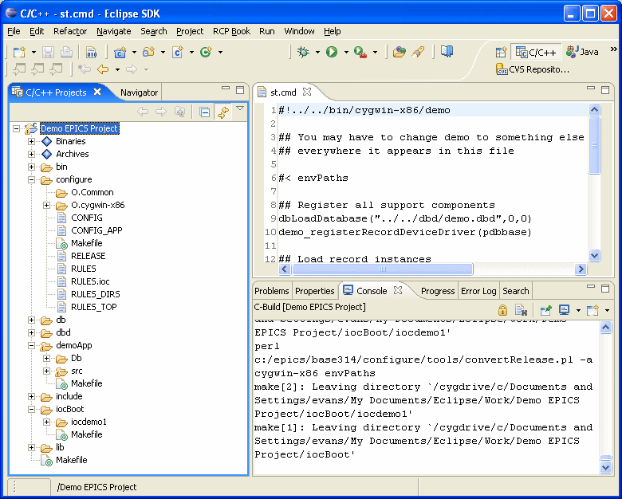Viewport: 622px width, 499px height.
Task: Click the New C/C++ Project icon
Action: click(120, 52)
